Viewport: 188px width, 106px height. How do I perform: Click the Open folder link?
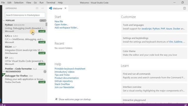(61, 24)
